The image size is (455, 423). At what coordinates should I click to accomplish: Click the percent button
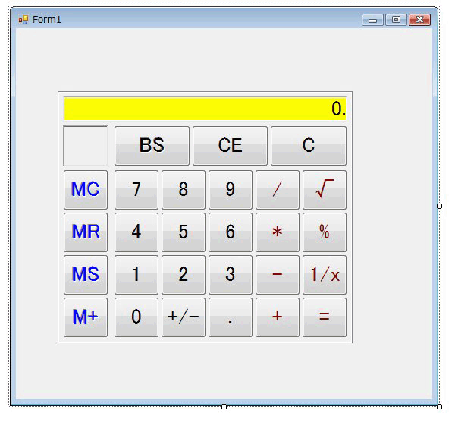coord(325,232)
